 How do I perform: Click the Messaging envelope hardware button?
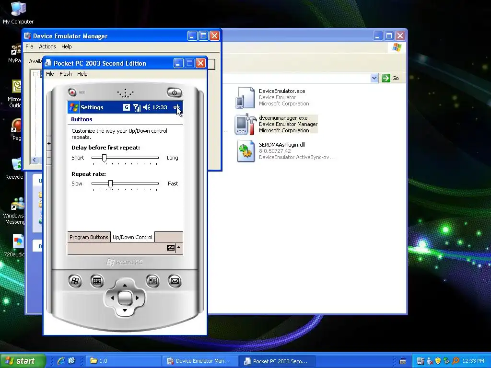(175, 281)
